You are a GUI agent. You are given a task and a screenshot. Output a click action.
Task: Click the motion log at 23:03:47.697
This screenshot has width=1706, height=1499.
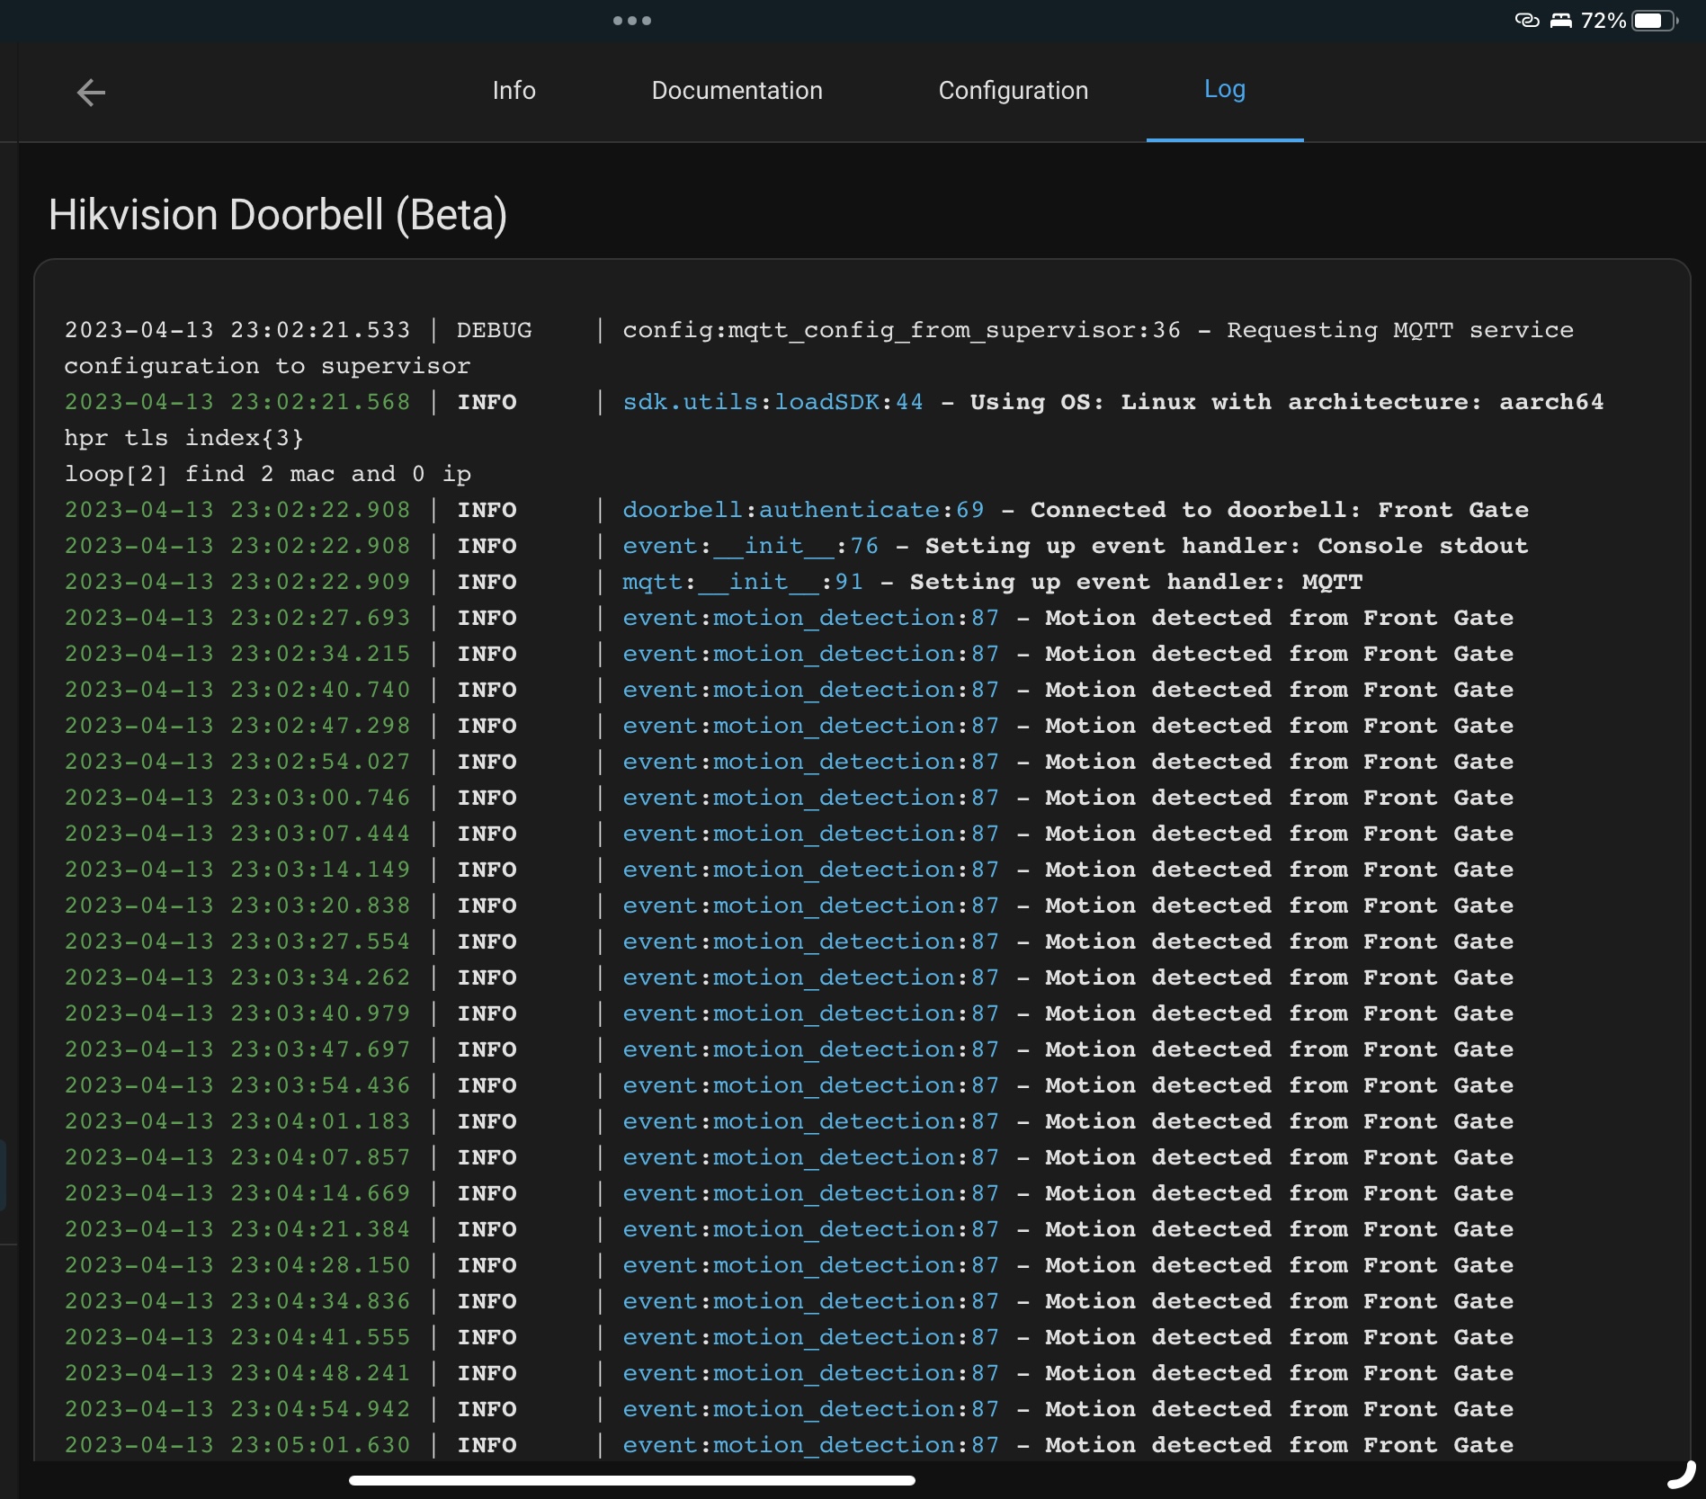789,1049
